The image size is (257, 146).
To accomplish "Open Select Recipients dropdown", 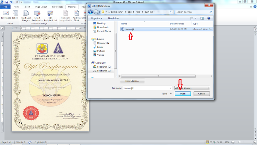I will coord(37,16).
